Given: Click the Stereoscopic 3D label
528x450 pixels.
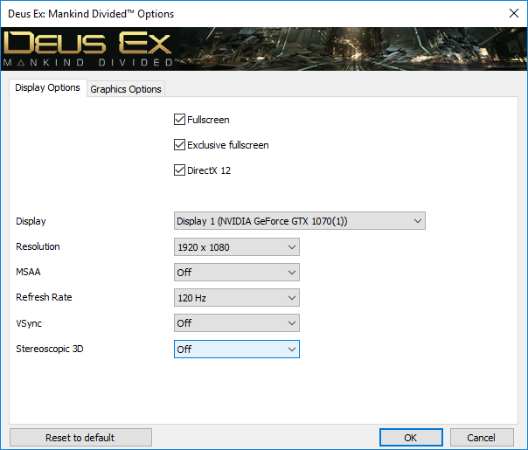Looking at the screenshot, I should [50, 349].
